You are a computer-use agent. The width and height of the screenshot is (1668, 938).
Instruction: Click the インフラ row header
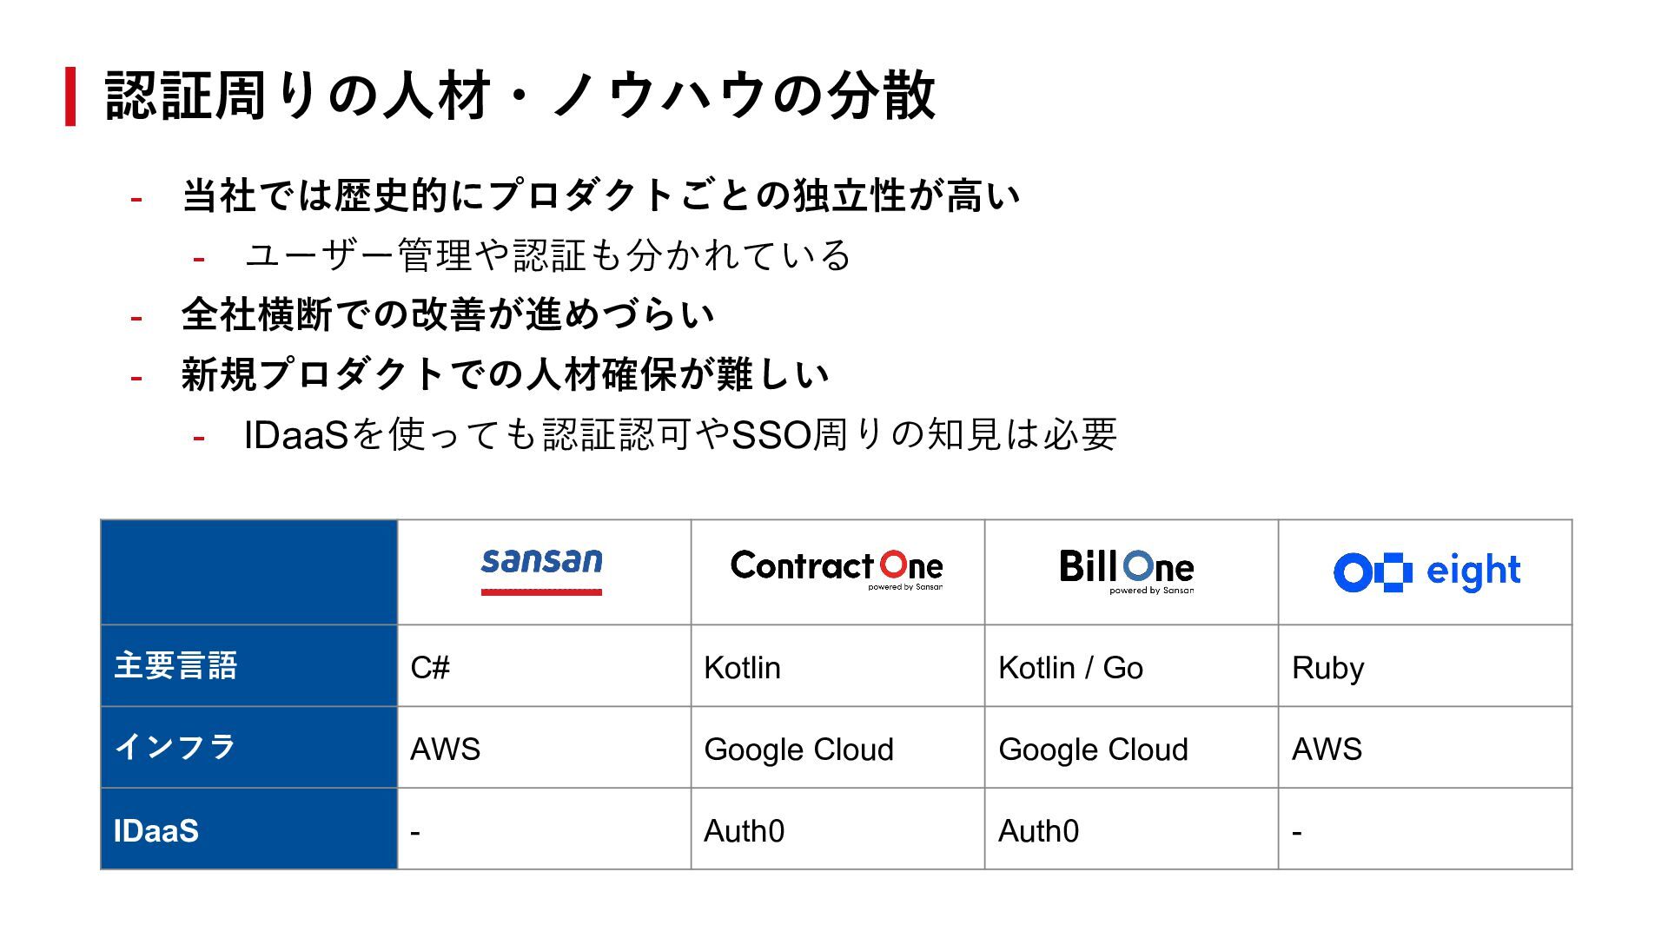tap(175, 747)
